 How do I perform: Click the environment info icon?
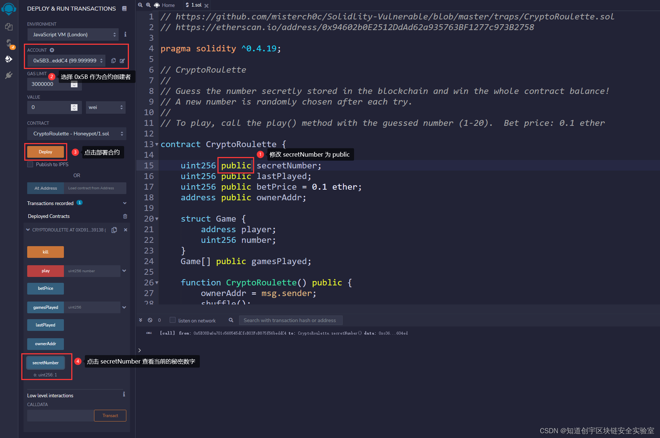[x=125, y=34]
